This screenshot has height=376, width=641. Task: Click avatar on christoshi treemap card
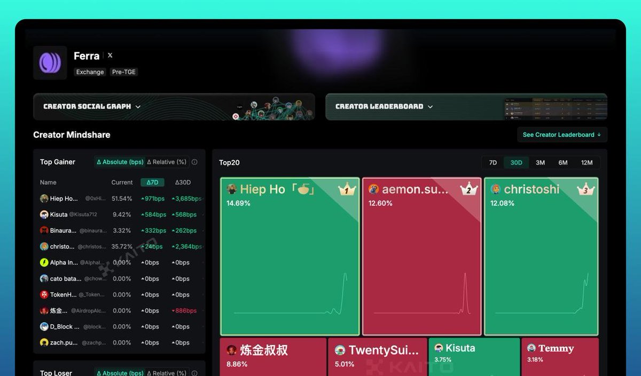click(x=496, y=190)
